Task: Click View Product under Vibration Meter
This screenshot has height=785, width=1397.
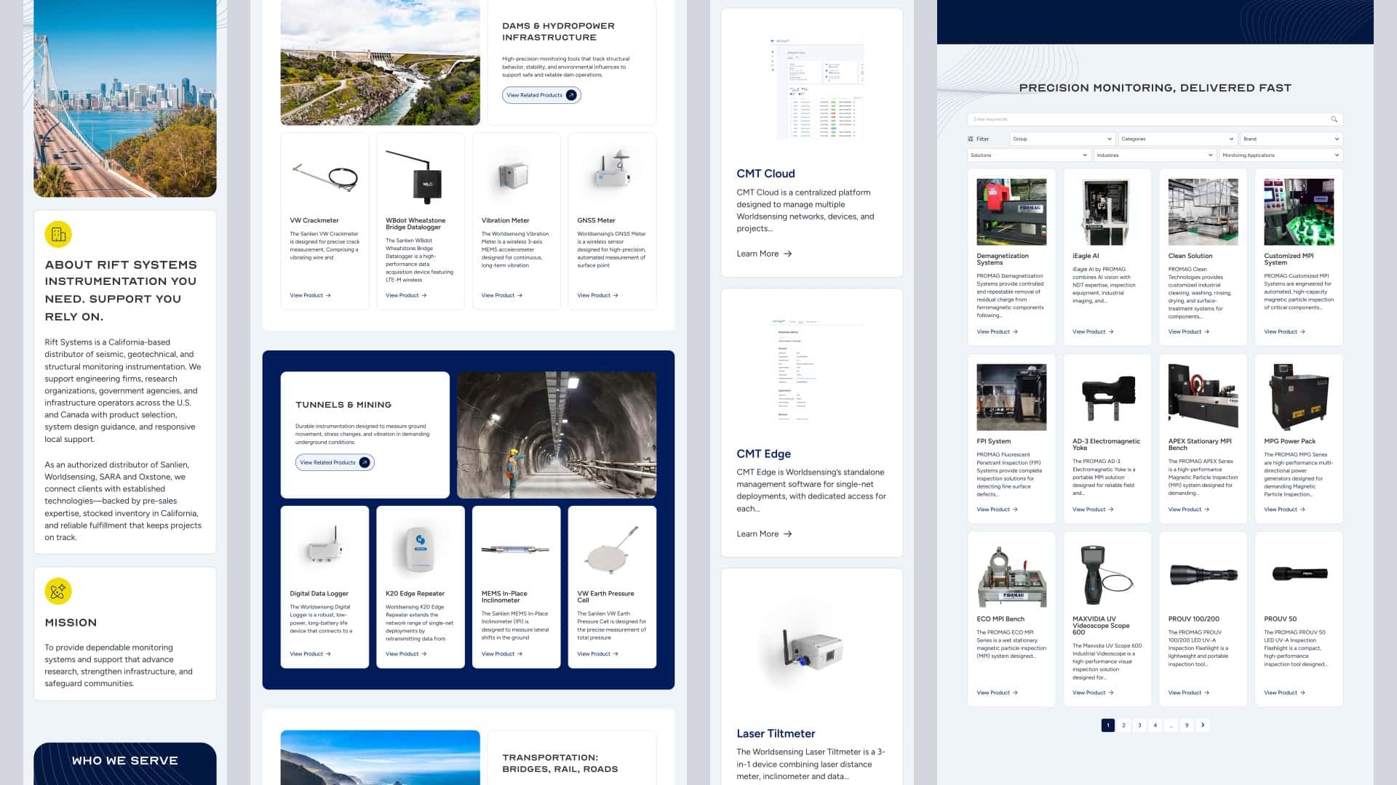Action: 502,295
